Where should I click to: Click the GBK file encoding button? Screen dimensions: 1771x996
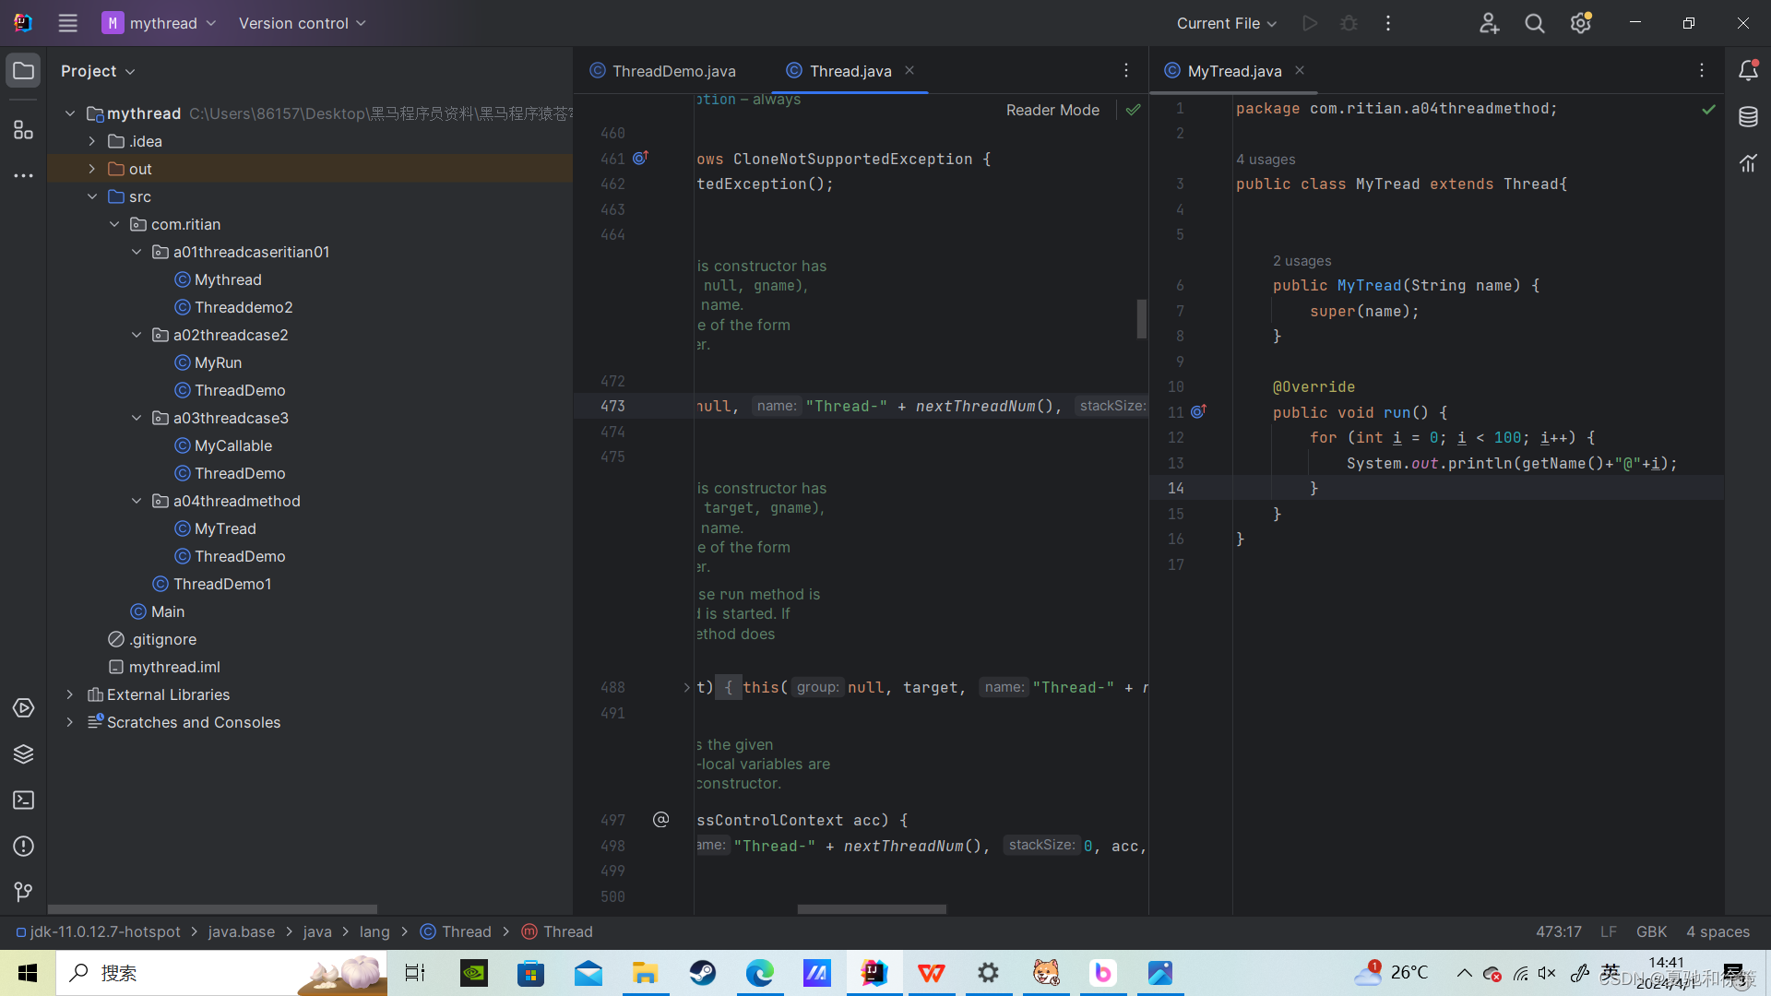[1651, 931]
